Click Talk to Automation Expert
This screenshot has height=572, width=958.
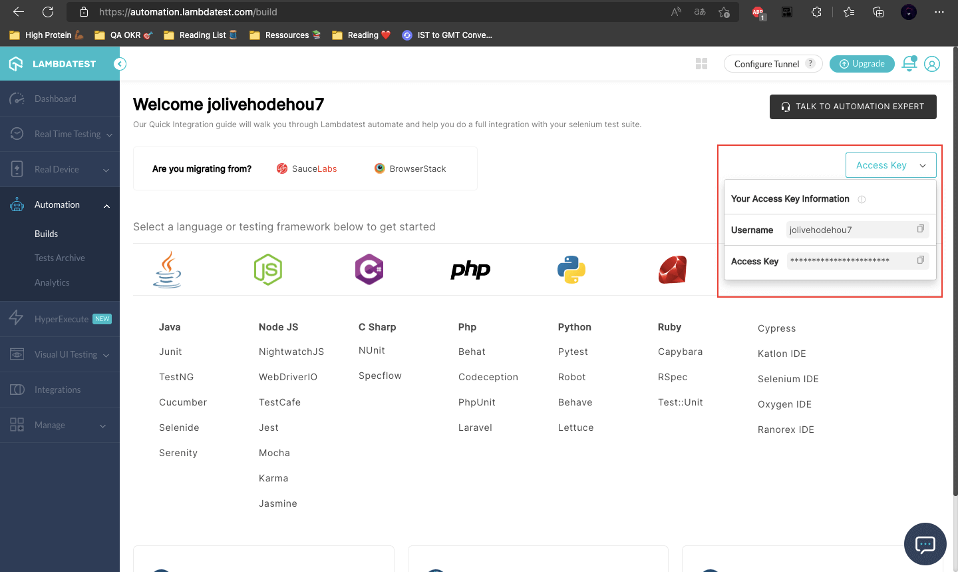tap(853, 107)
